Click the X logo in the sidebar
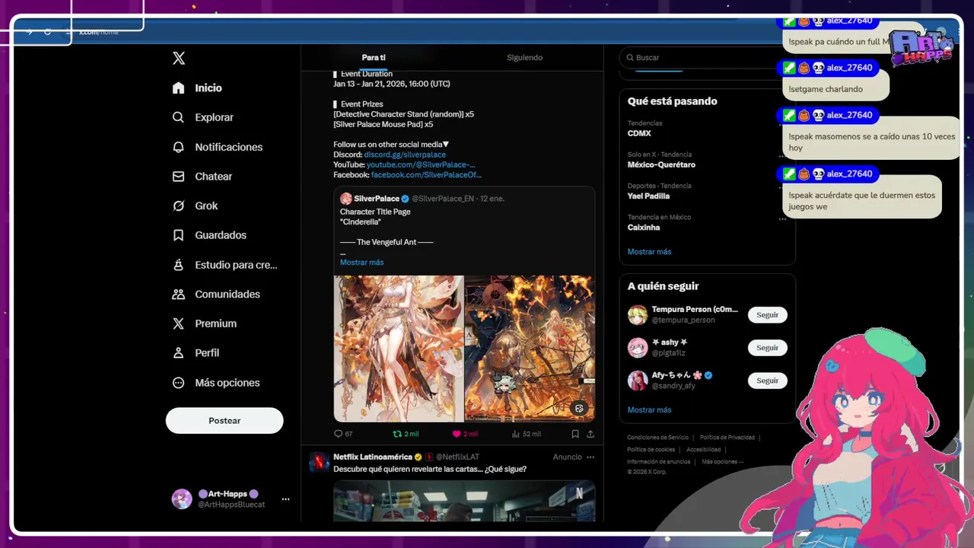The height and width of the screenshot is (548, 974). [x=179, y=58]
